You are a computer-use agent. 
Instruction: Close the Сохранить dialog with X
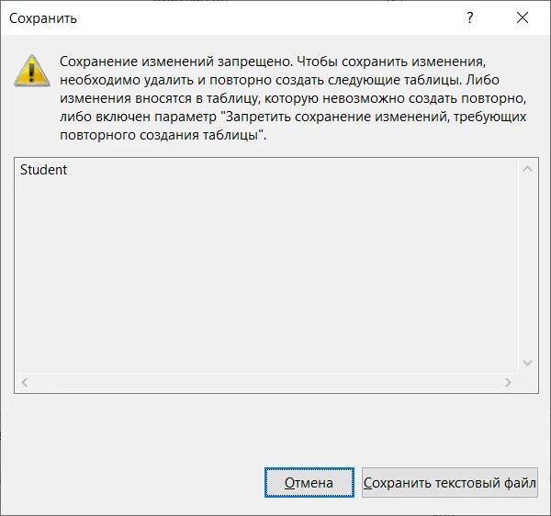click(523, 17)
